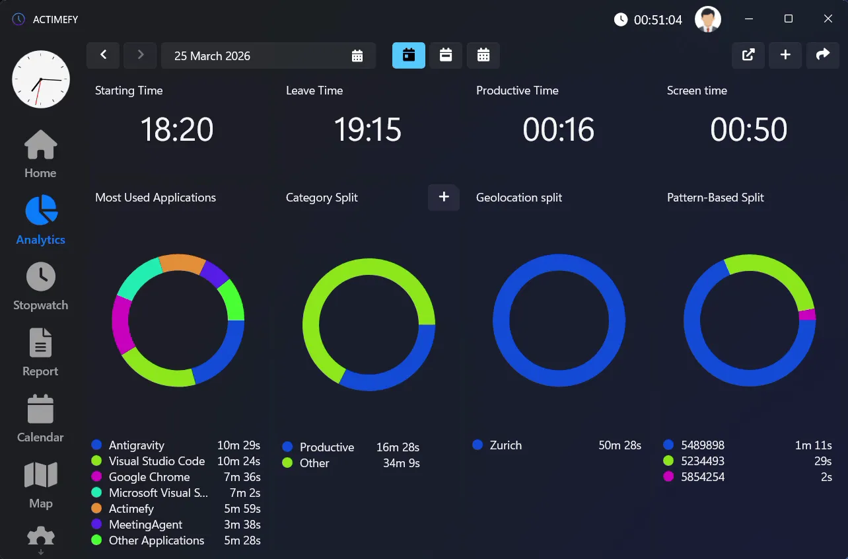This screenshot has width=848, height=559.
Task: Open the Report section in the sidebar
Action: (40, 352)
